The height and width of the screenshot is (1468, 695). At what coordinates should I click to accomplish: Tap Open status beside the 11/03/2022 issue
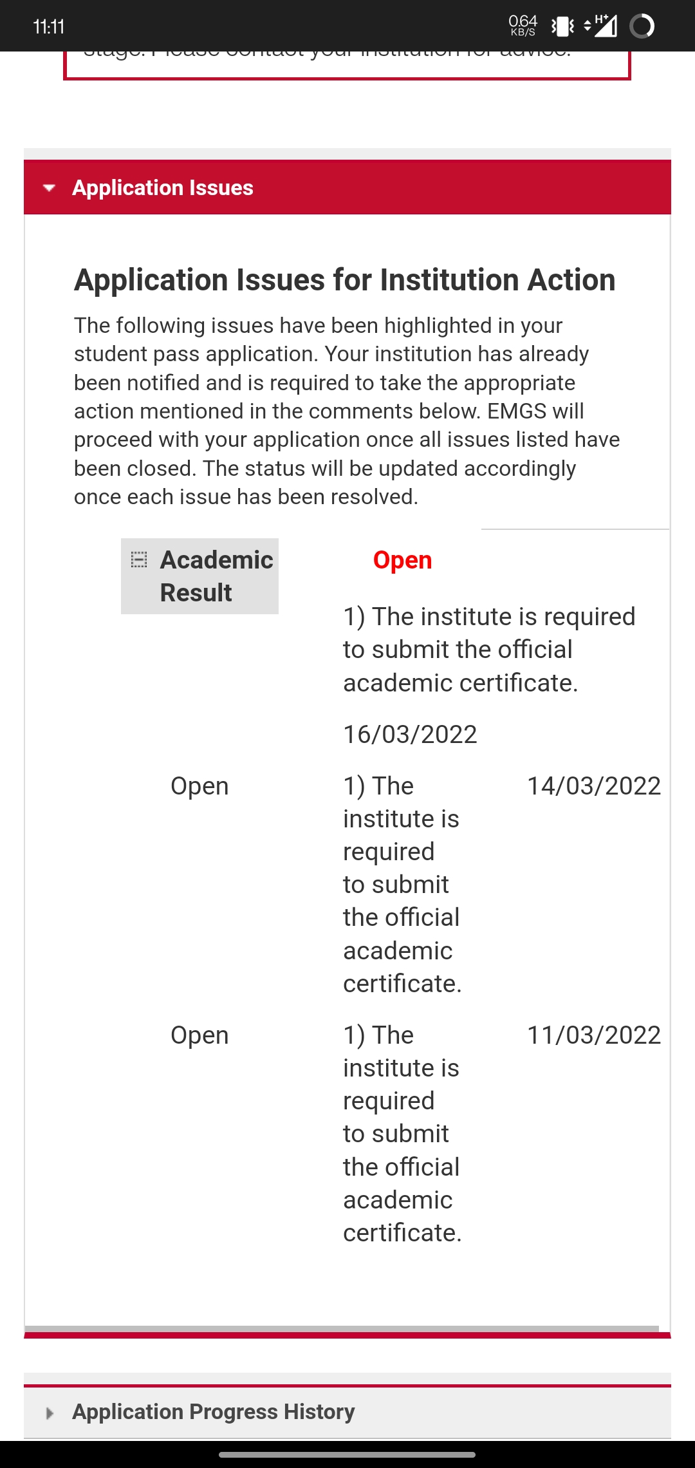[x=199, y=1035]
